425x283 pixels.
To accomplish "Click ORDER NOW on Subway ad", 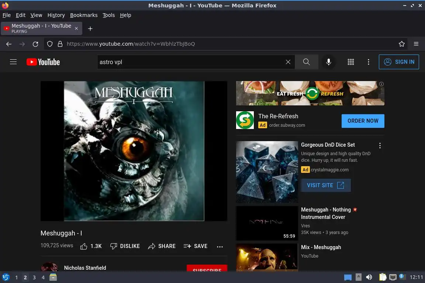I will (363, 121).
